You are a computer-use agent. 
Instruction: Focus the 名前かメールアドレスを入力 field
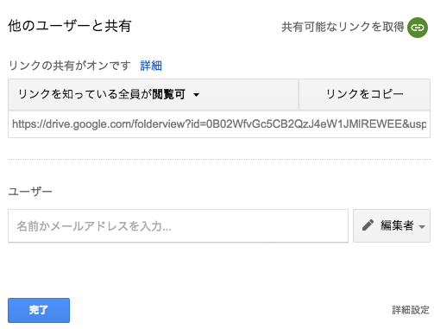tap(179, 226)
